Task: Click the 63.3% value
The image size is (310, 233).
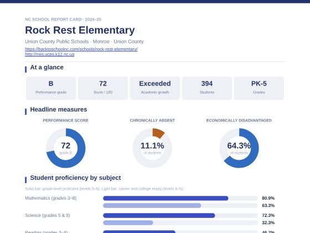Action: (x=268, y=205)
